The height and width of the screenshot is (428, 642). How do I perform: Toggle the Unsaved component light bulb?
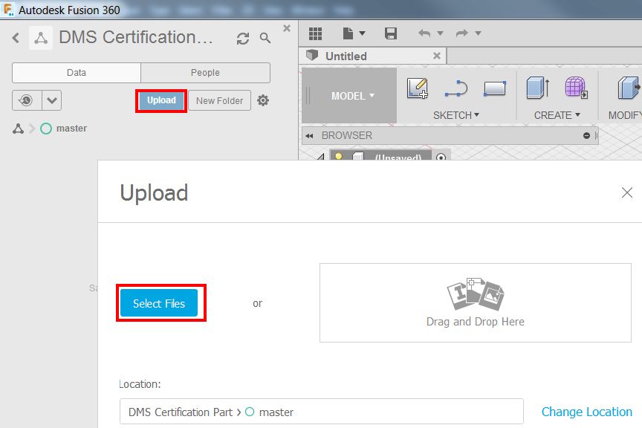(339, 156)
